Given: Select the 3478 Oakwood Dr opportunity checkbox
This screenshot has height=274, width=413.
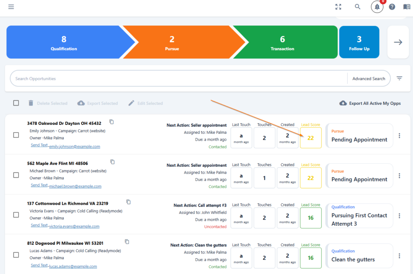Looking at the screenshot, I should pos(16,135).
